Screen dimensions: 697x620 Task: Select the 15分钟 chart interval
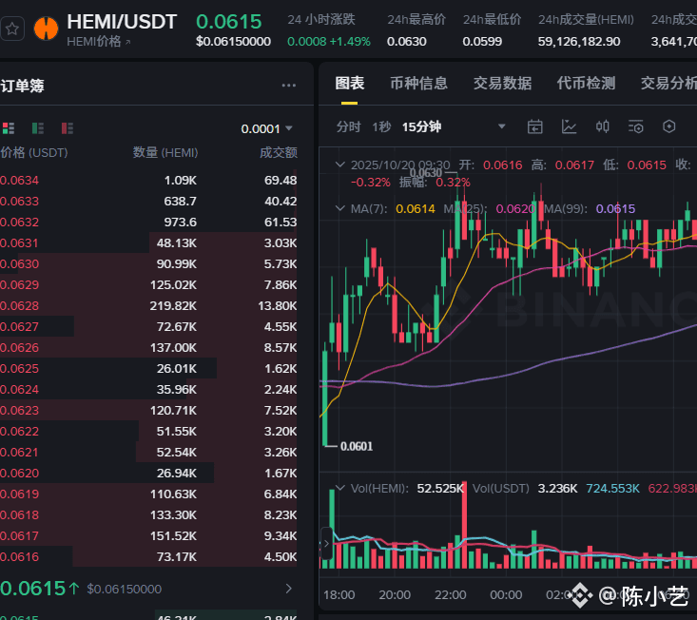pos(421,127)
